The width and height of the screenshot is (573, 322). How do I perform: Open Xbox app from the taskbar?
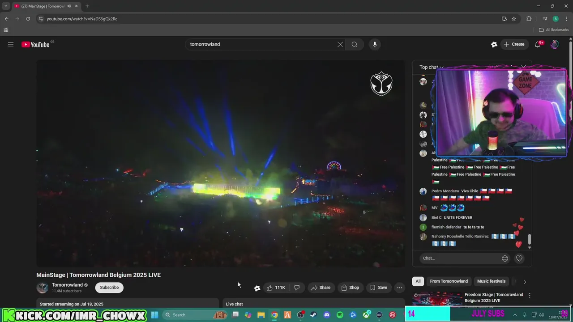pos(366,315)
